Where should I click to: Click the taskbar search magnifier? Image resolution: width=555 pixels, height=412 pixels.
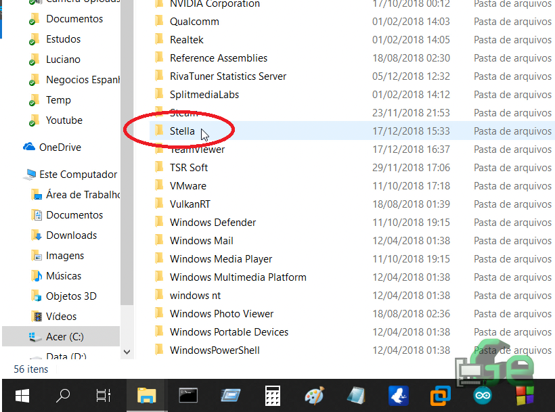pos(63,395)
